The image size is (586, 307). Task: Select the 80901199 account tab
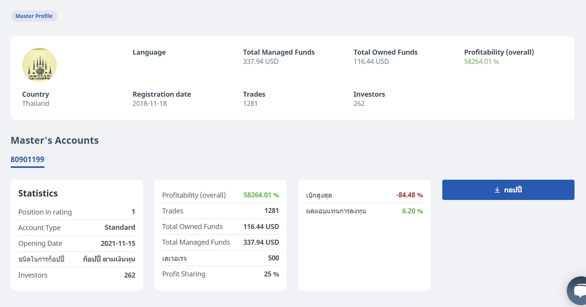(28, 159)
